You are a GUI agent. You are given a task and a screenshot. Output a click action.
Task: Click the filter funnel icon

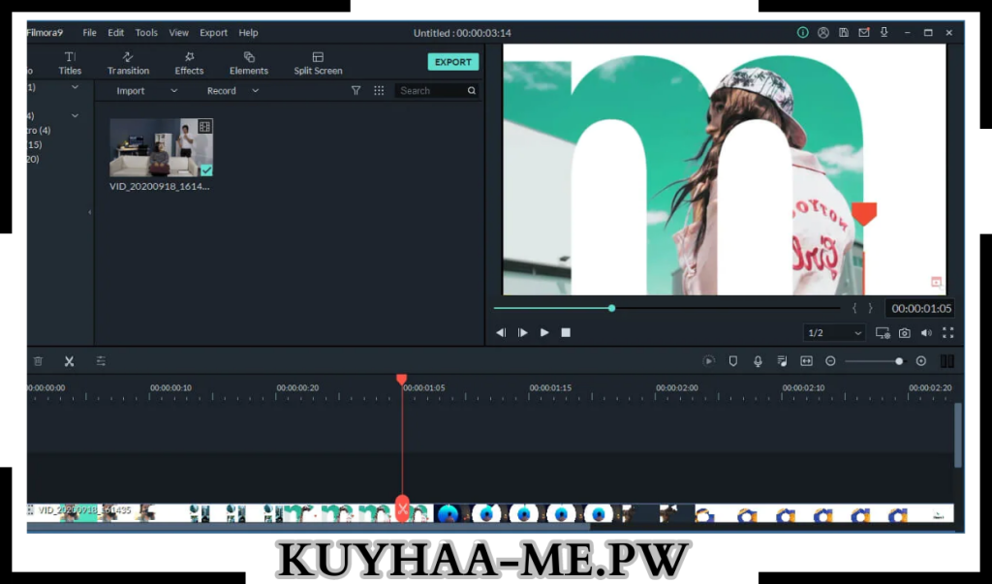click(356, 91)
